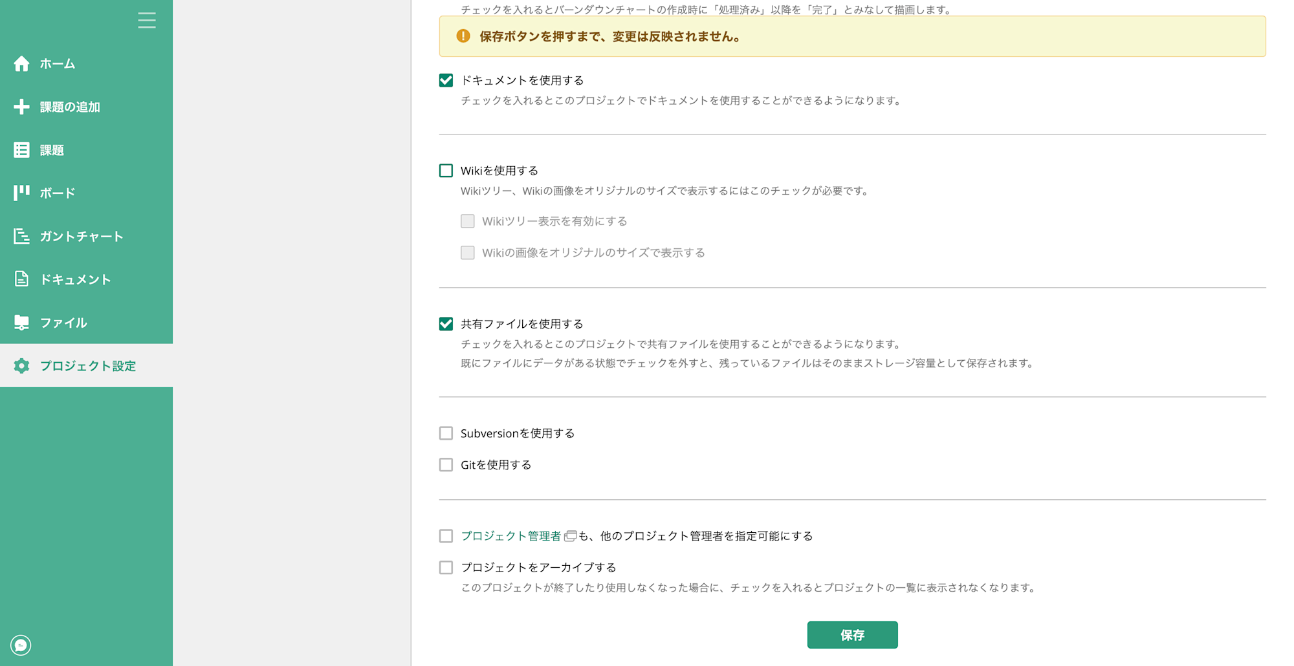Click the プロジェクト設定 gear icon
This screenshot has width=1294, height=666.
click(21, 366)
